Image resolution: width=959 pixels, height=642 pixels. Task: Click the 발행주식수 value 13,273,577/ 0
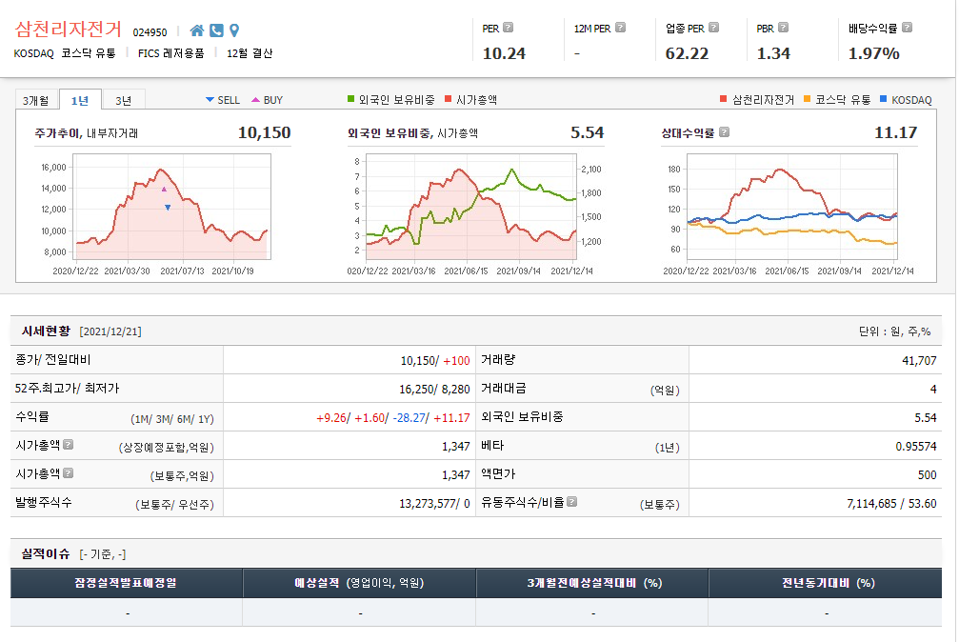pyautogui.click(x=434, y=504)
